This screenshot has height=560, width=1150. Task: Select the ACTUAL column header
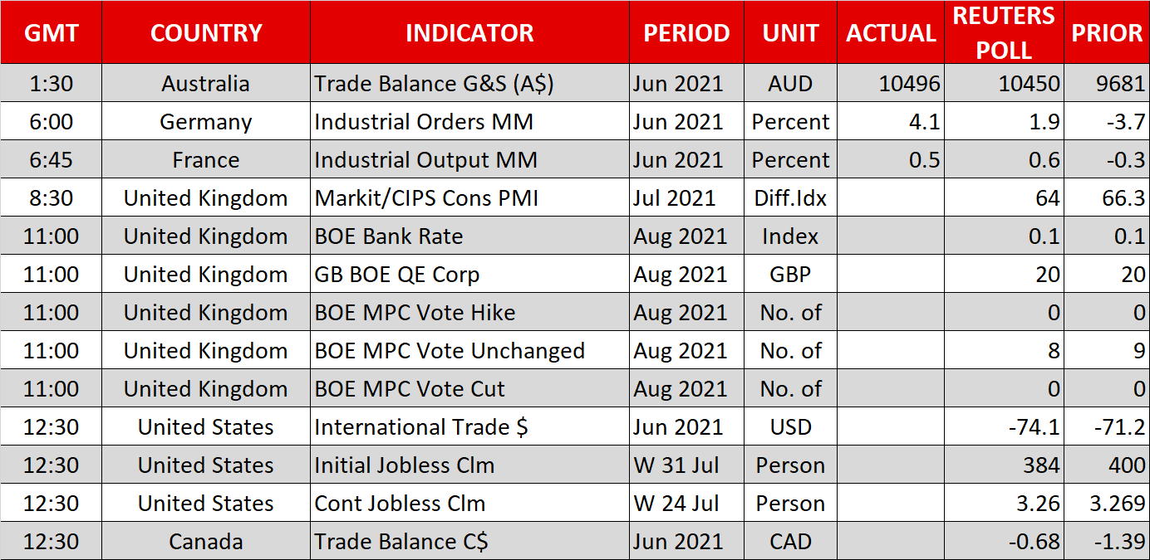tap(891, 33)
